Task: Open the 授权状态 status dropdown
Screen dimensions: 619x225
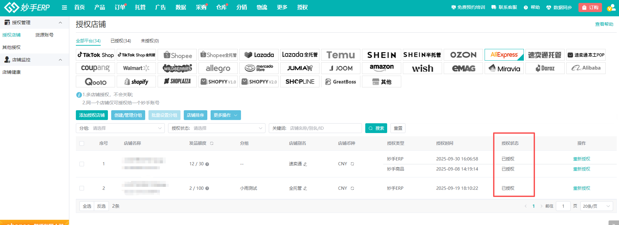Action: coord(216,128)
